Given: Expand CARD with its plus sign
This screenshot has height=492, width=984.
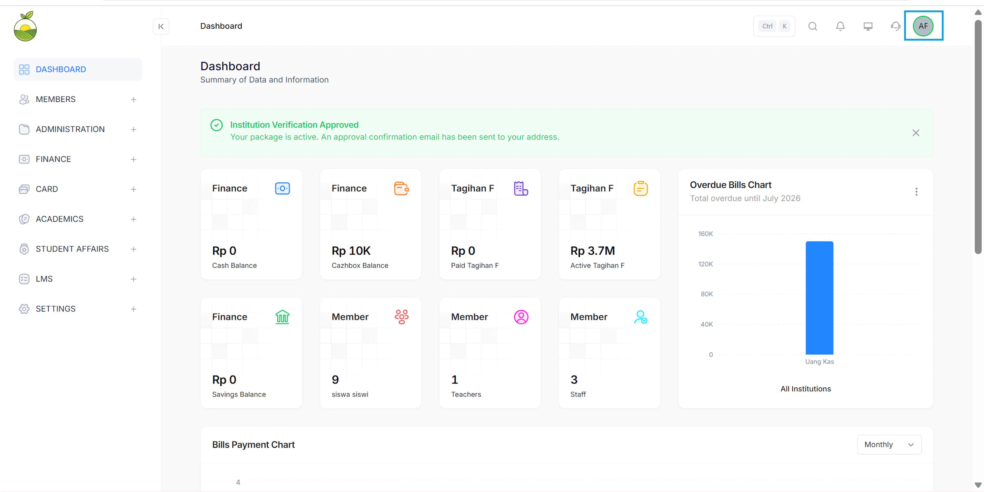Looking at the screenshot, I should point(133,189).
